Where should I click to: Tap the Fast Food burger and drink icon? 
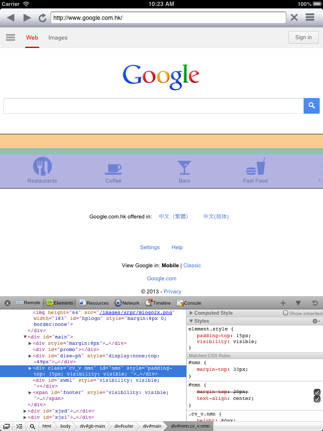coord(255,166)
